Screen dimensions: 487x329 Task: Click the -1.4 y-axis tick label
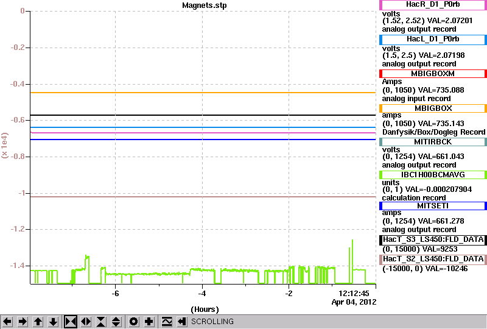click(18, 266)
